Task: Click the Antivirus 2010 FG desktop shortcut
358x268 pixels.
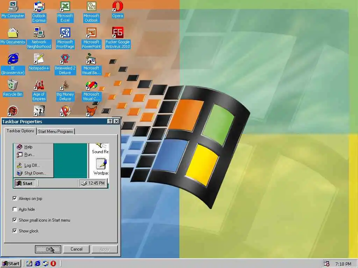Action: pyautogui.click(x=117, y=38)
